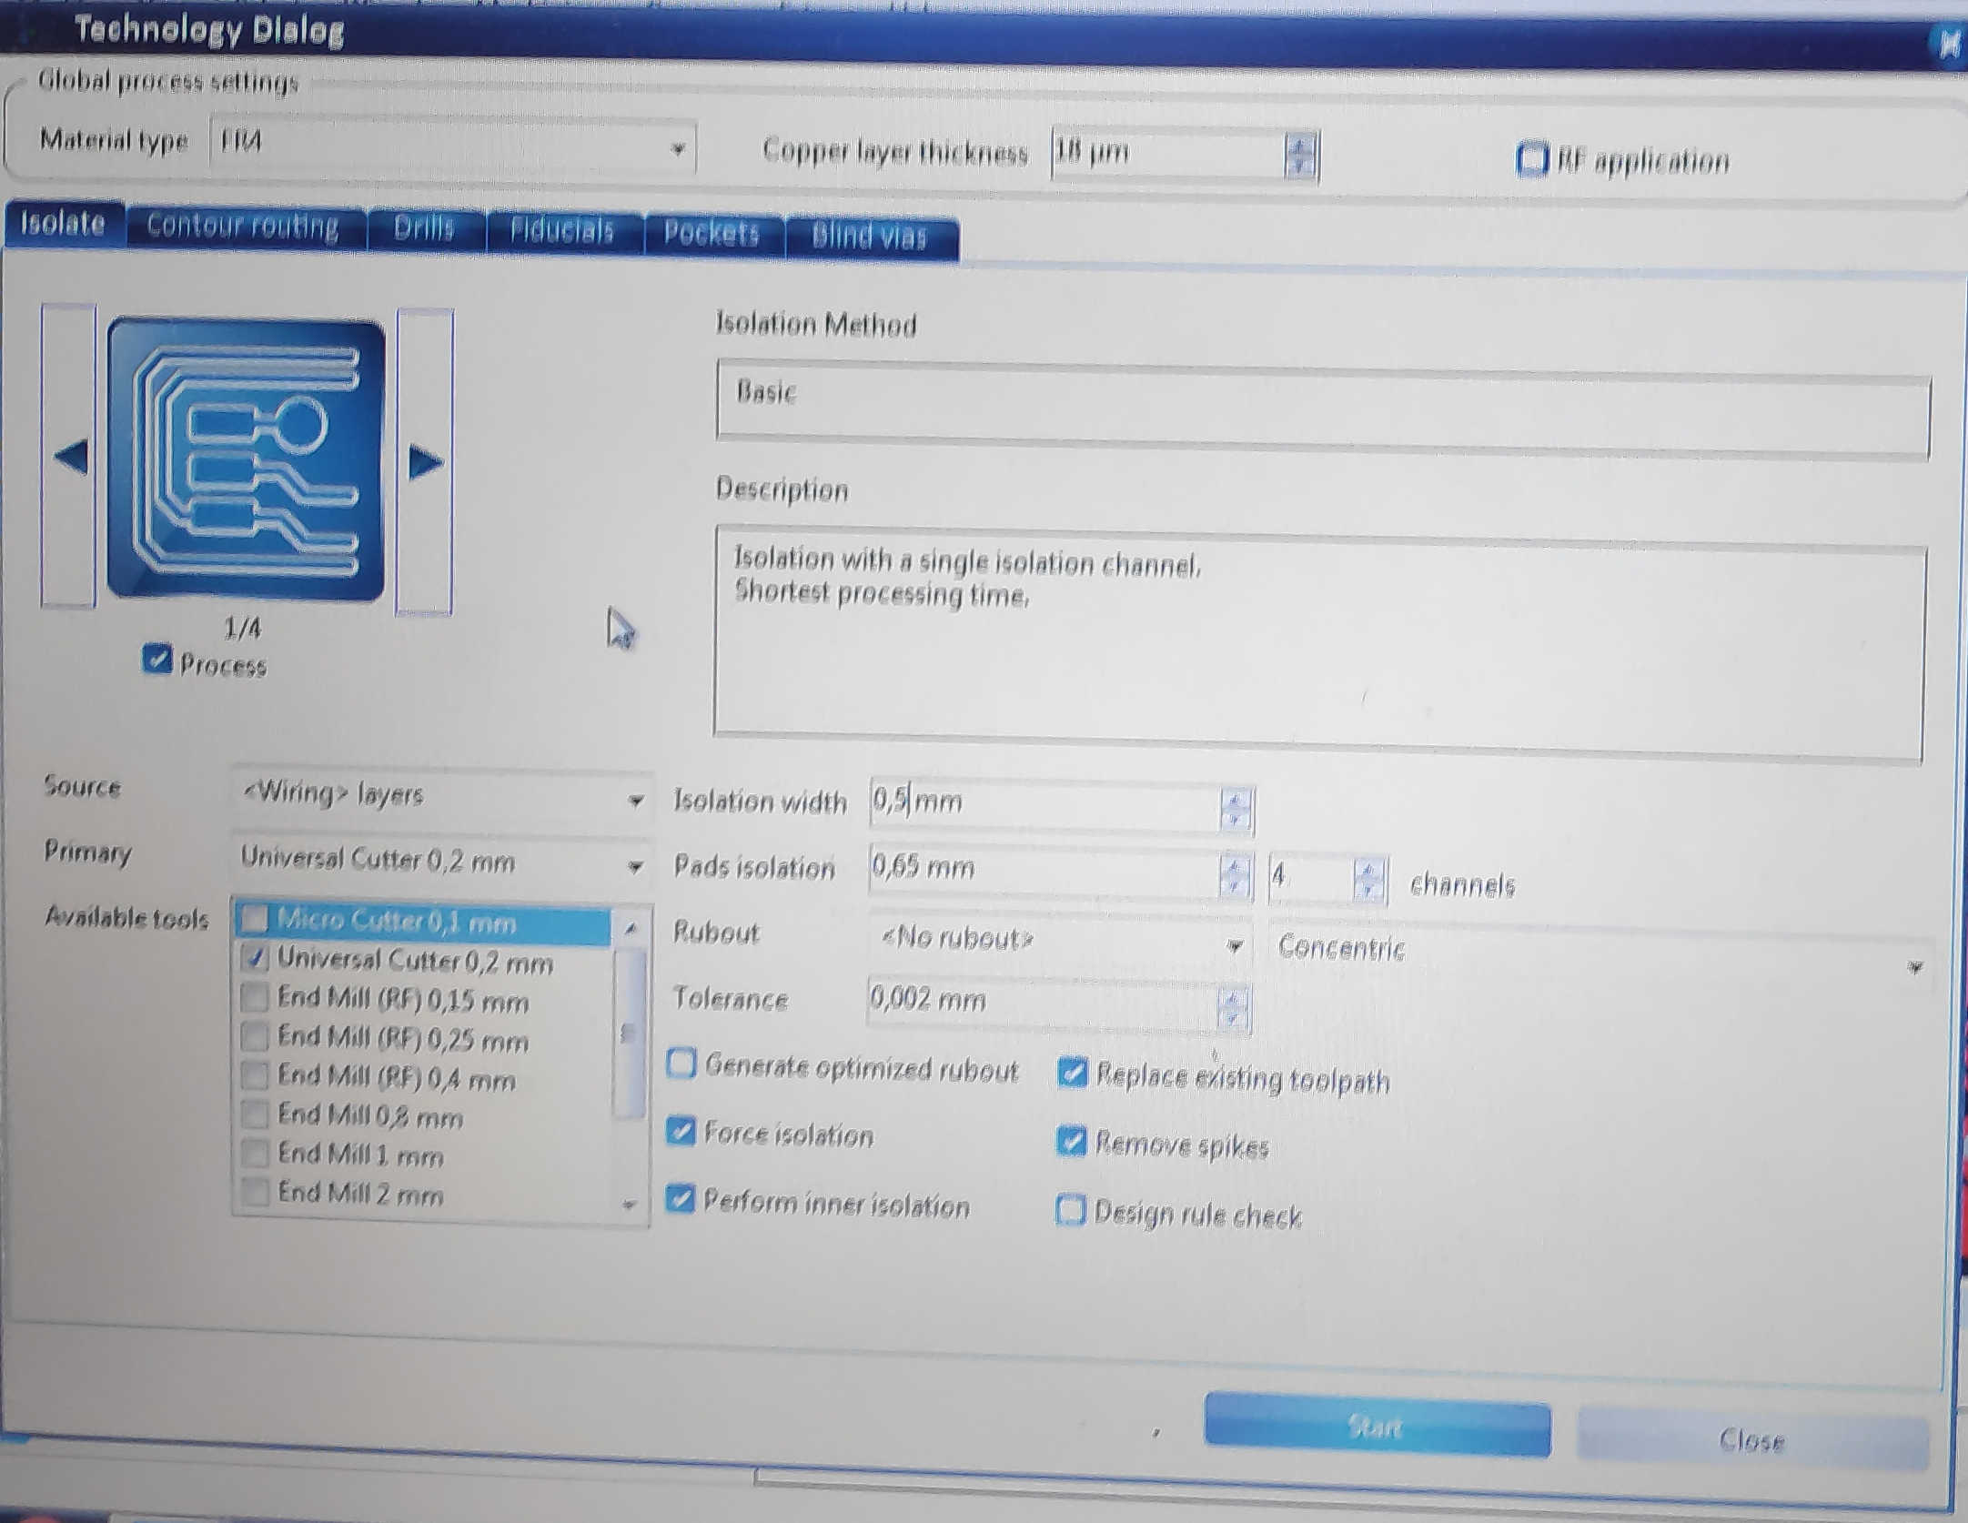Enable the RF application checkbox
Image resolution: width=1968 pixels, height=1523 pixels.
click(1530, 159)
